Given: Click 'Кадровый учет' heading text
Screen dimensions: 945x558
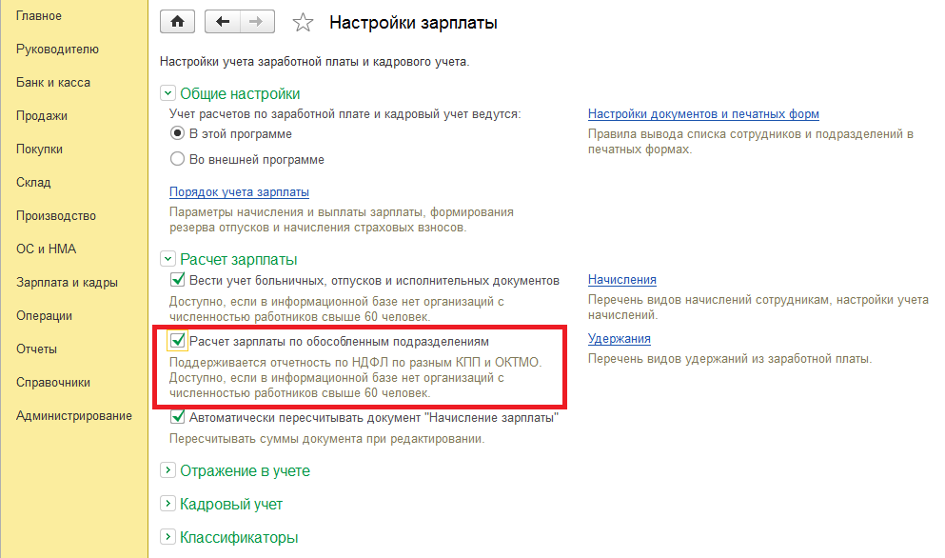Looking at the screenshot, I should click(231, 505).
